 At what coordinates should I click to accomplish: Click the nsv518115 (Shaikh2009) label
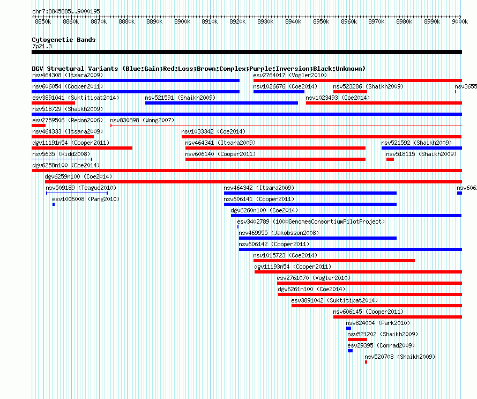(x=421, y=154)
